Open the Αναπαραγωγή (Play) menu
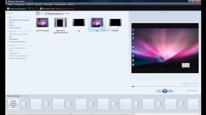Image resolution: width=206 pixels, height=115 pixels. coord(60,4)
